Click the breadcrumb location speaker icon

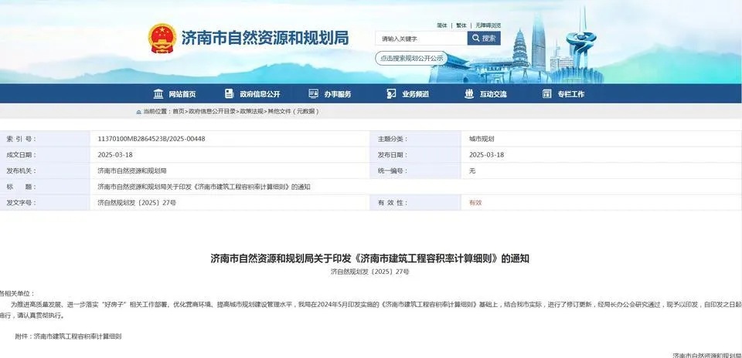[x=138, y=112]
